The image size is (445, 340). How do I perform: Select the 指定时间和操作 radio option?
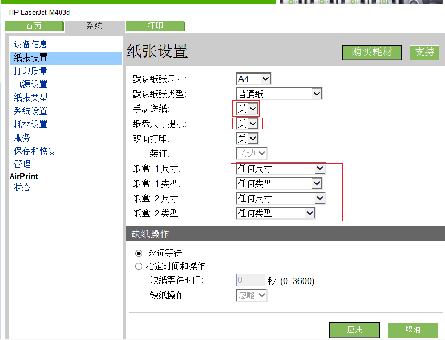(139, 266)
